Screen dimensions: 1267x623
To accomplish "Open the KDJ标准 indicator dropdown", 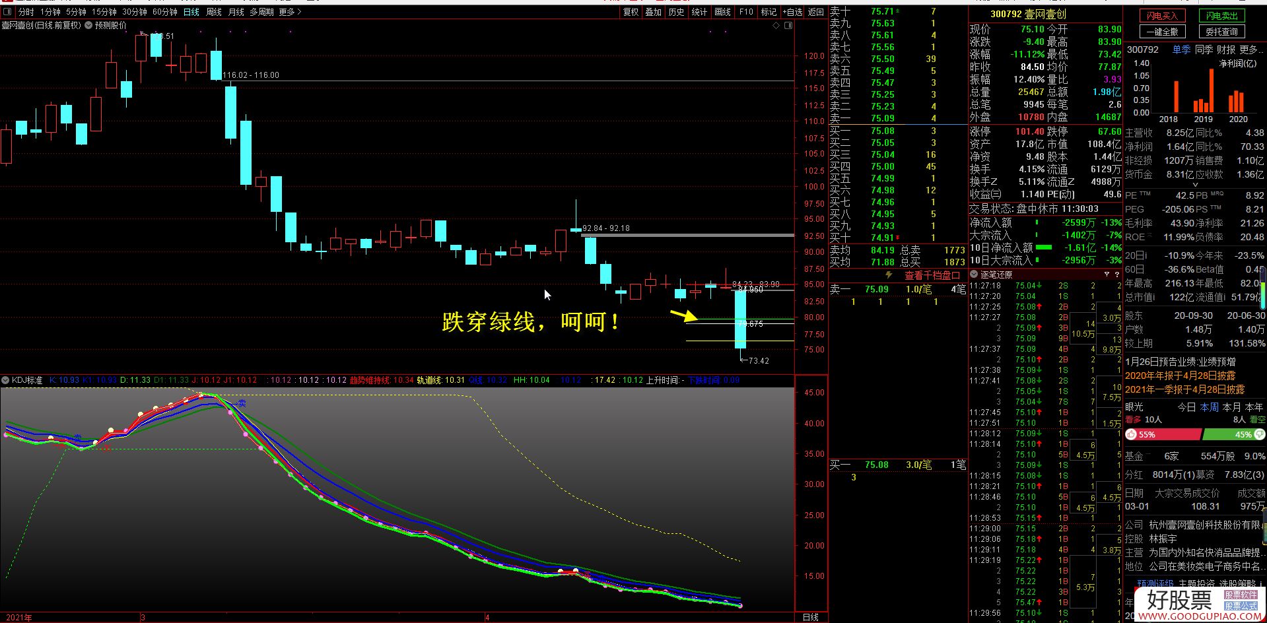I will pos(5,380).
